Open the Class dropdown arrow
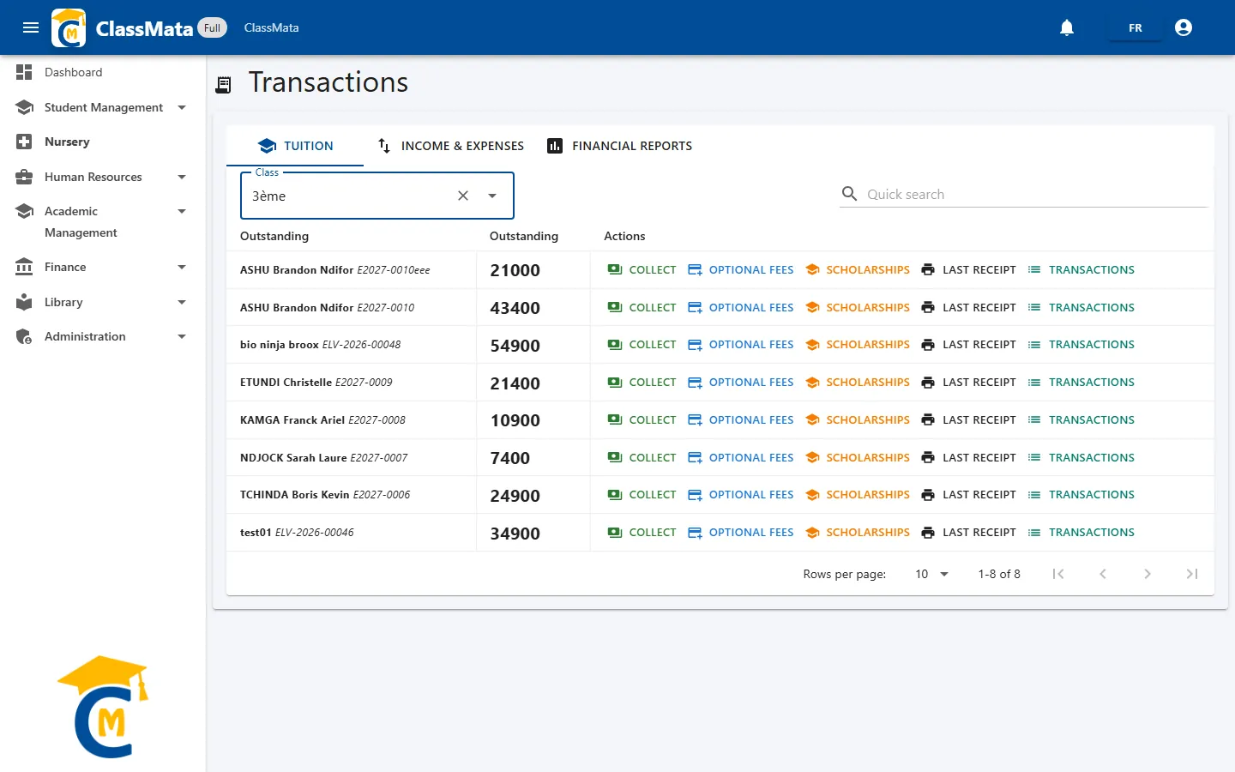This screenshot has height=772, width=1235. (492, 196)
